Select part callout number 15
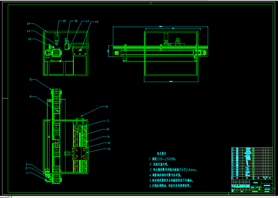This screenshot has height=198, width=278. pyautogui.click(x=64, y=21)
